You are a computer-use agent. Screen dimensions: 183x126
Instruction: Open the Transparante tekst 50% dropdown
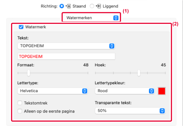[x=130, y=111]
